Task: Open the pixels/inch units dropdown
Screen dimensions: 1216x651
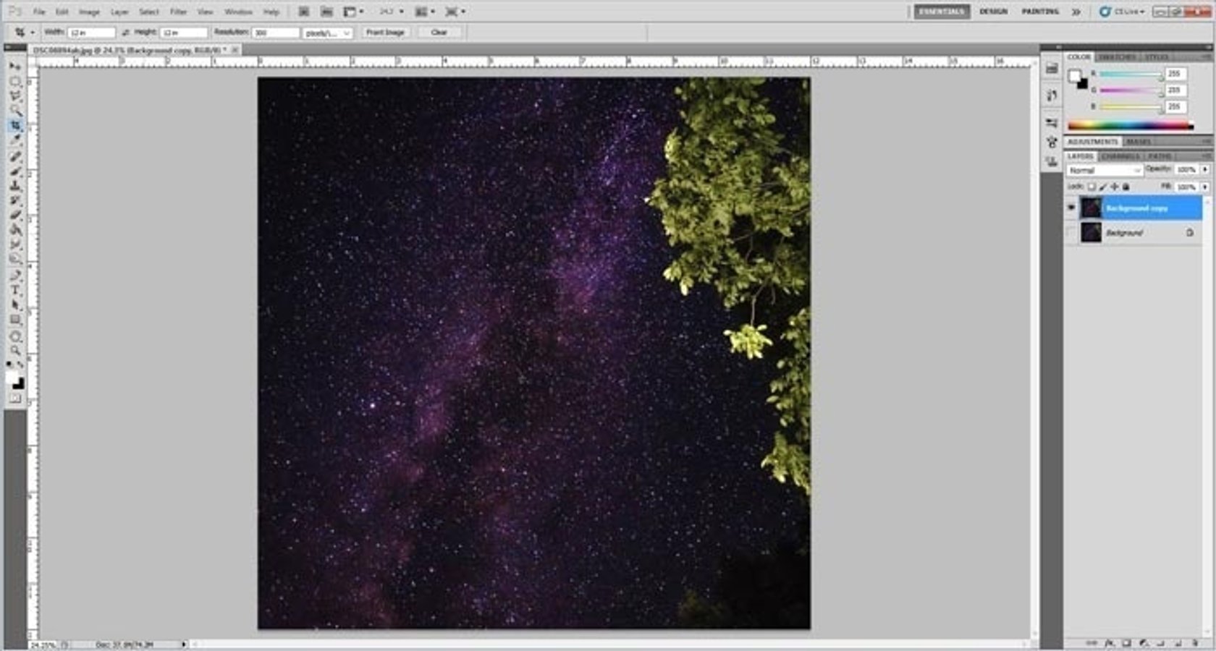Action: tap(326, 32)
